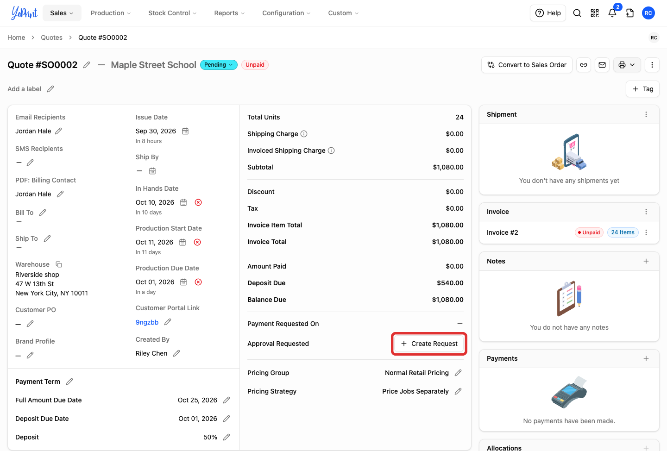Add a Tag to the quote

pos(643,89)
